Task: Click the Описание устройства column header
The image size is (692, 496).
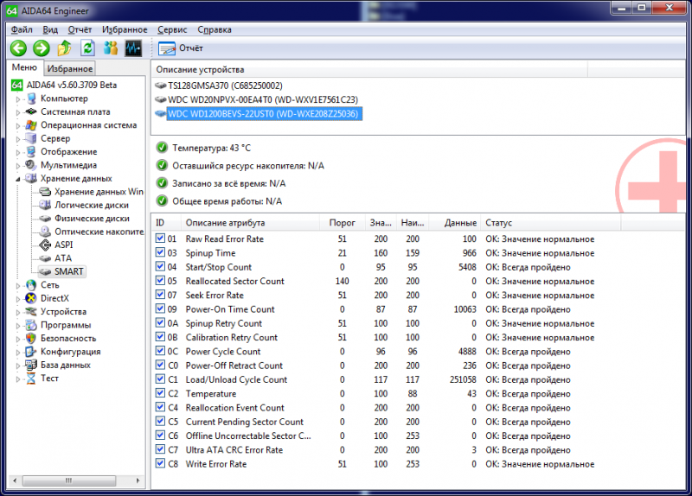Action: tap(370, 69)
